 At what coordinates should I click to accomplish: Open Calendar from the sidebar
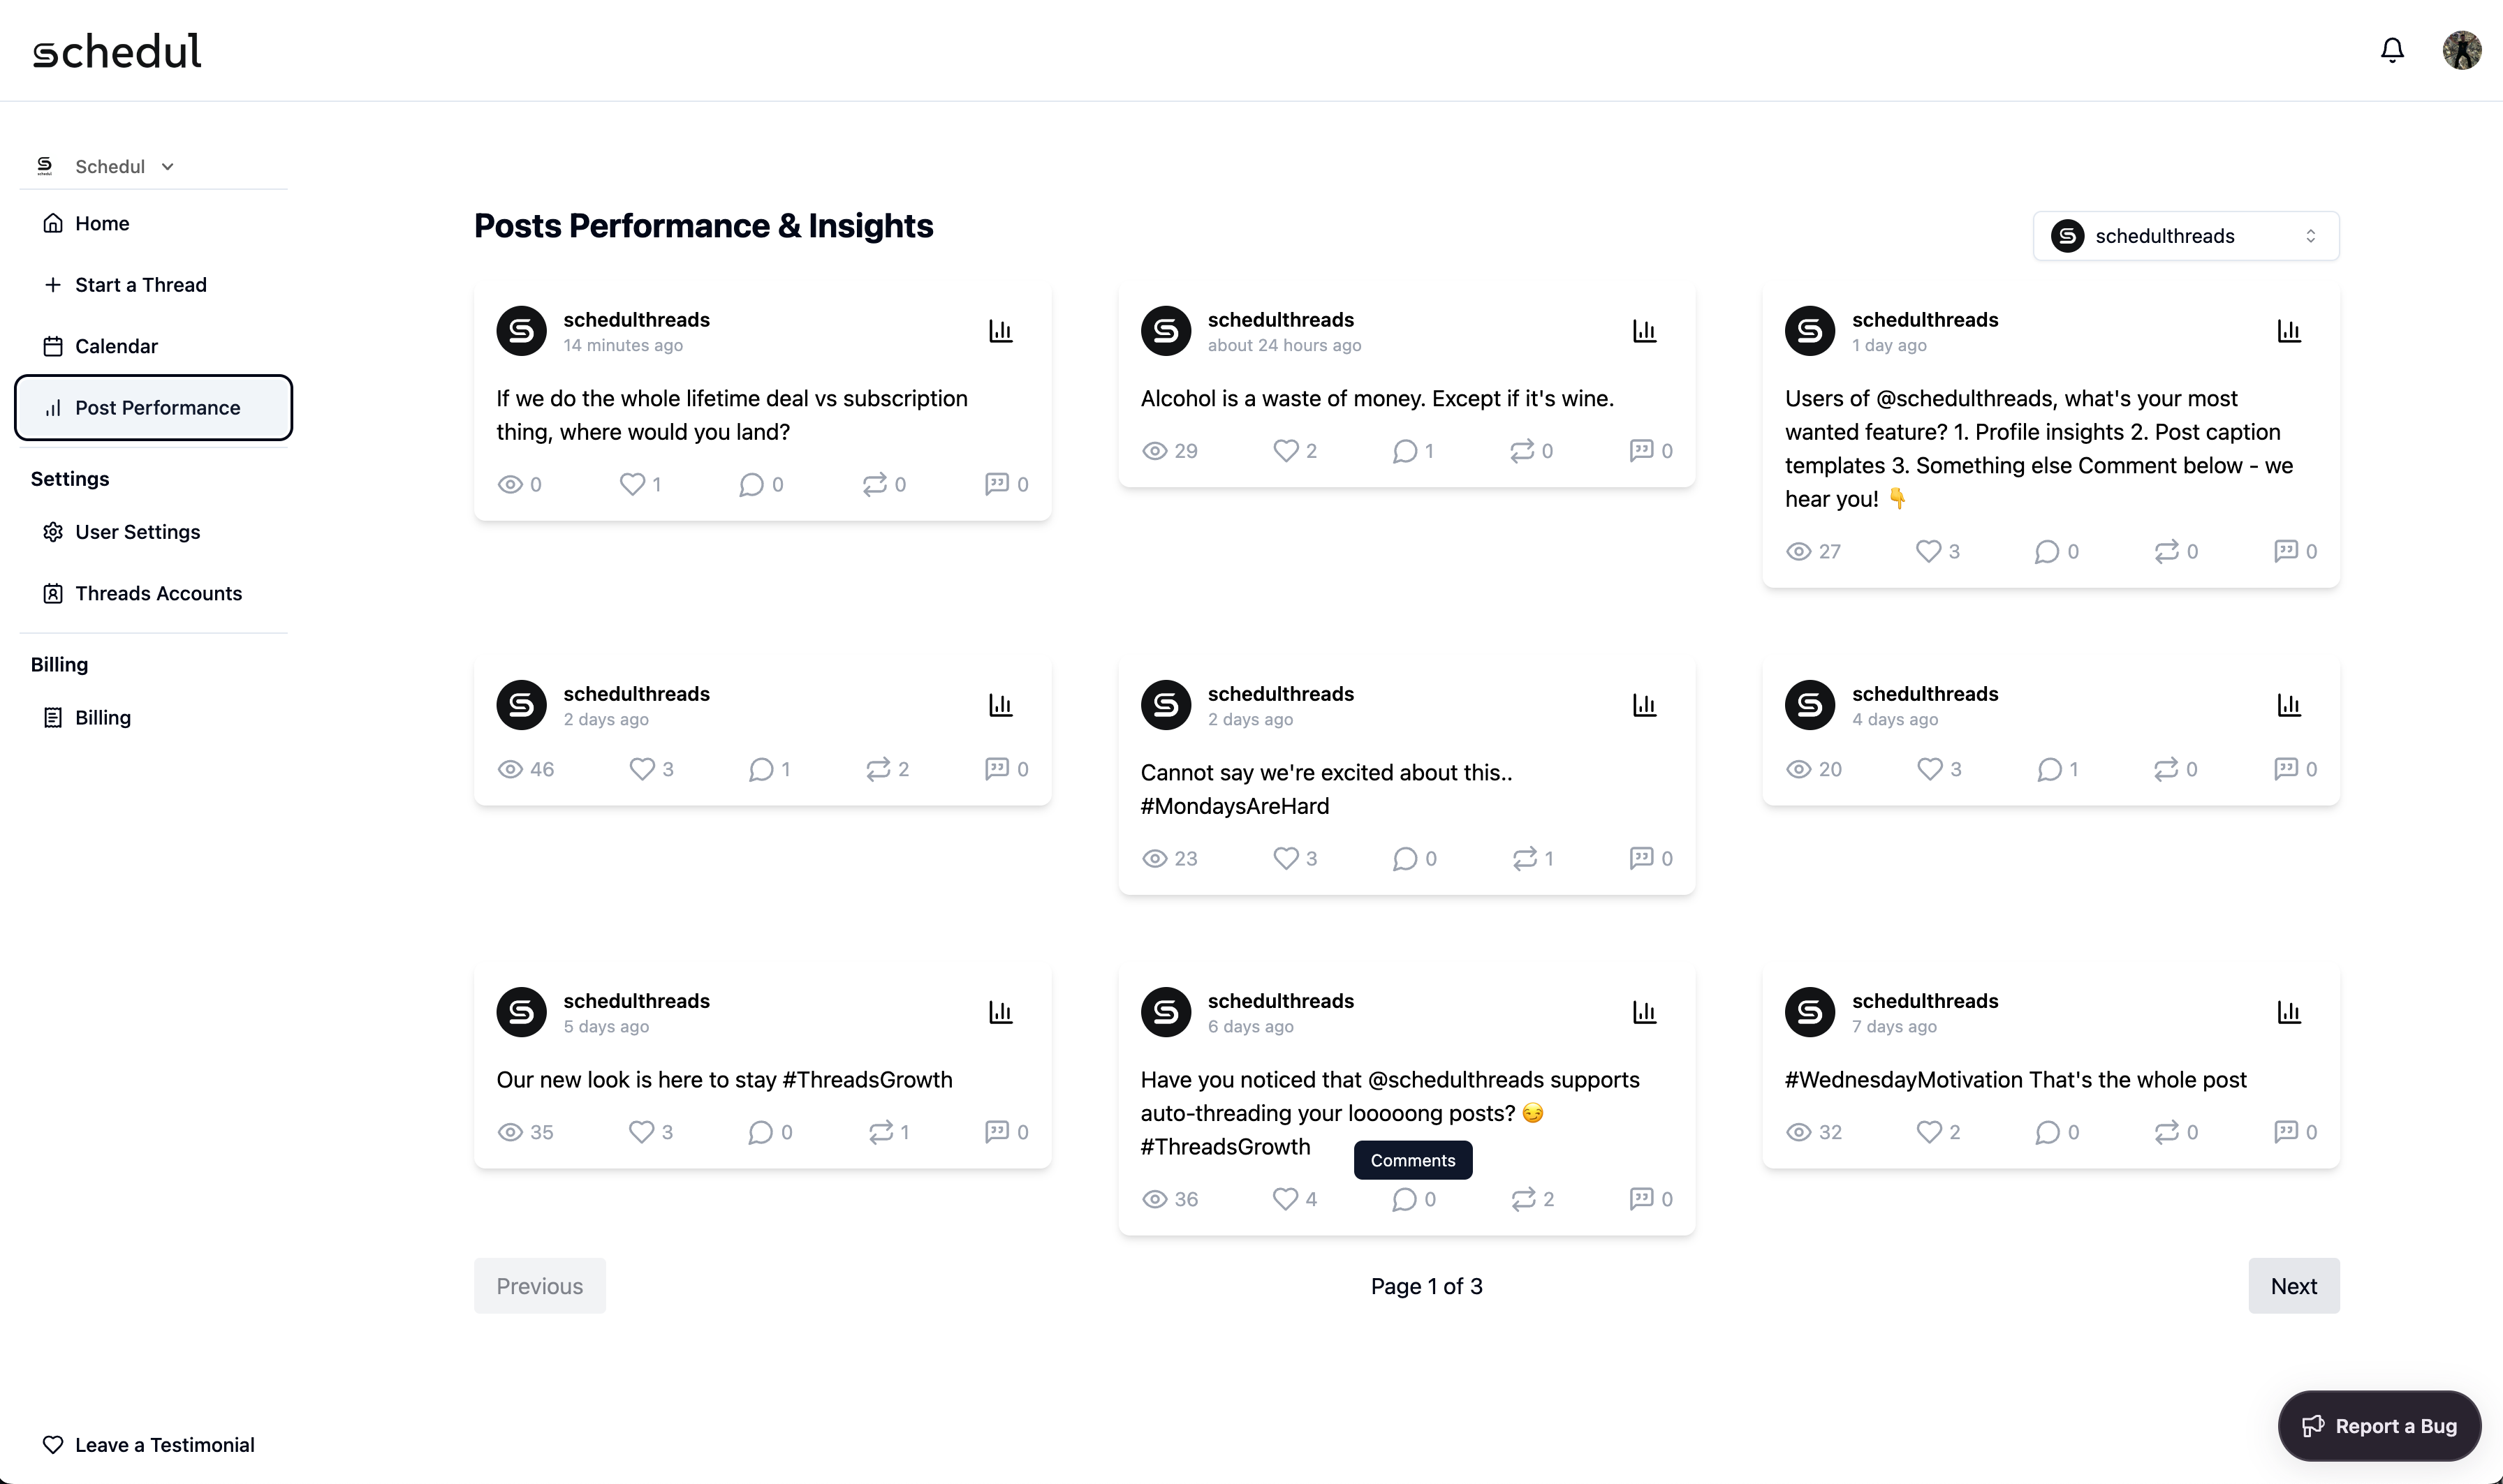[116, 346]
